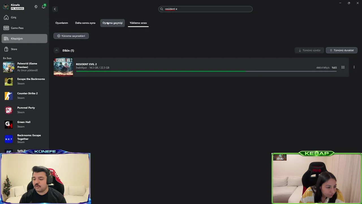The height and width of the screenshot is (204, 362).
Task: Click the Counter-Strike 2 icon
Action: coord(9,96)
